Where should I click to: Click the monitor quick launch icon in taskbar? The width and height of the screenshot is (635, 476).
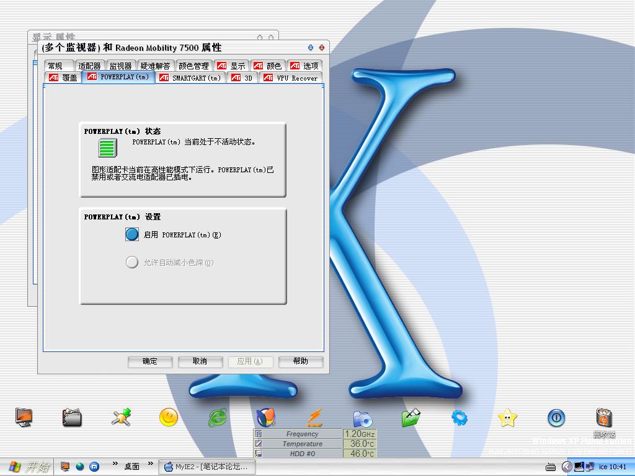click(x=64, y=467)
